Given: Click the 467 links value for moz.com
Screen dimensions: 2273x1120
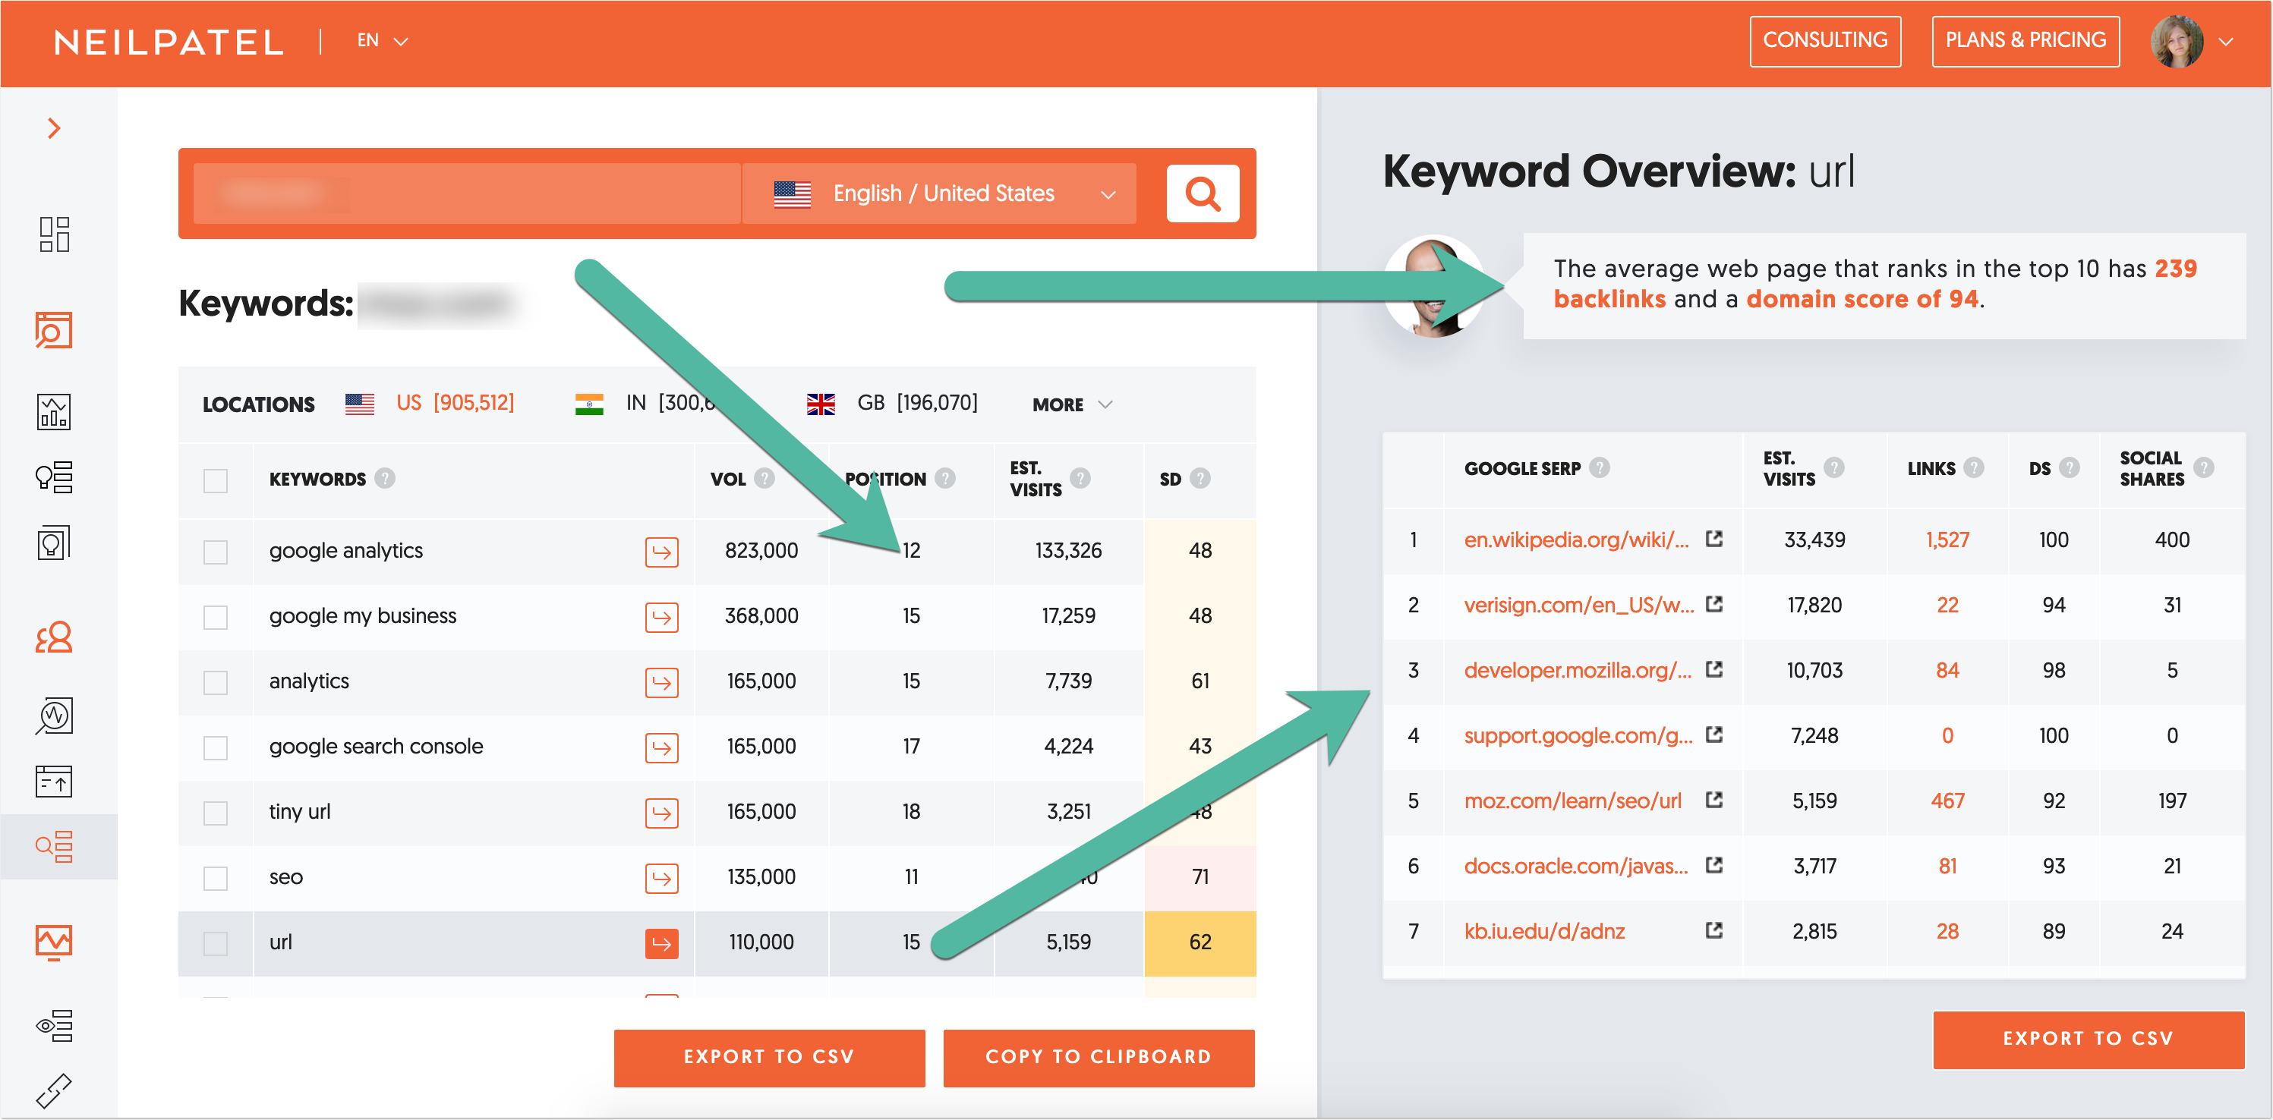Looking at the screenshot, I should pos(1947,801).
